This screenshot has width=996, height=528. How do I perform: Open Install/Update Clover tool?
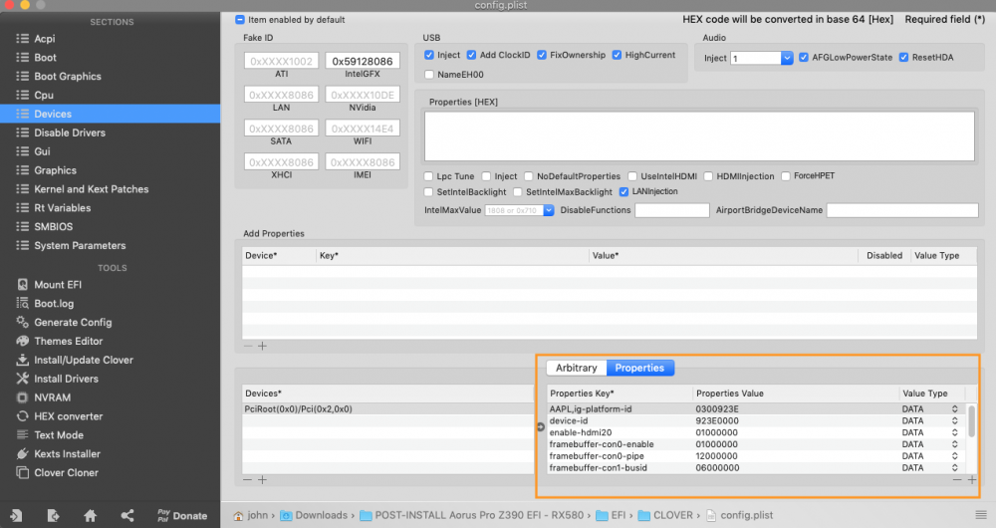pos(84,360)
